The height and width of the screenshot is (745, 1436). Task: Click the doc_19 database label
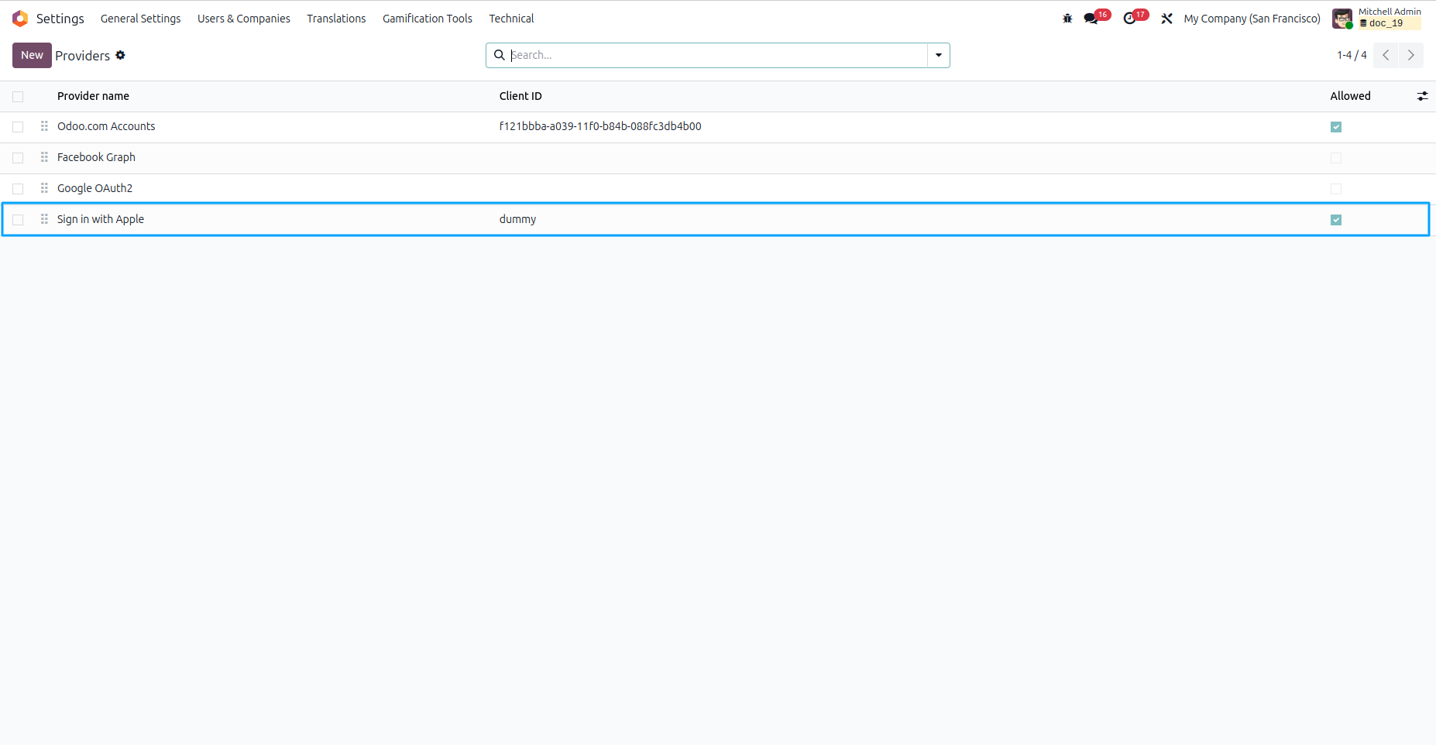(x=1386, y=23)
